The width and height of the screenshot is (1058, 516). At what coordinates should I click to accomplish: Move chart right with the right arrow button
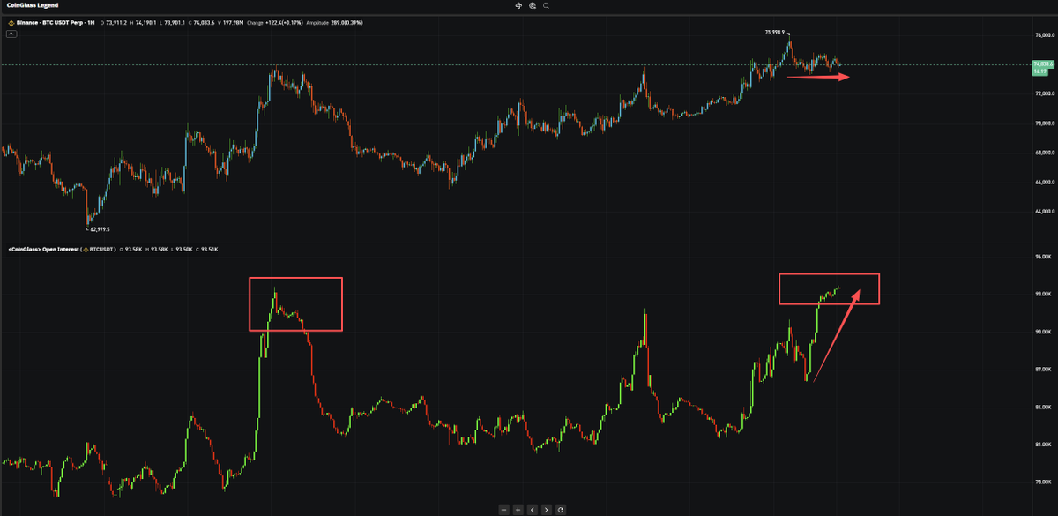[546, 509]
